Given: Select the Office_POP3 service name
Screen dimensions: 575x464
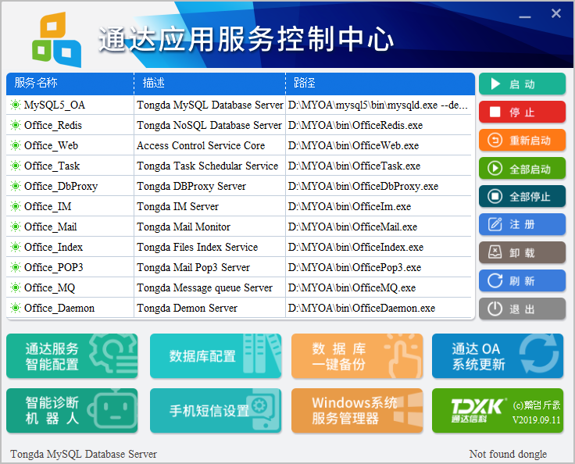Looking at the screenshot, I should (x=54, y=267).
